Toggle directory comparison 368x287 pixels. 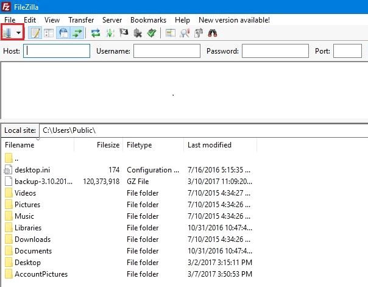pyautogui.click(x=185, y=33)
